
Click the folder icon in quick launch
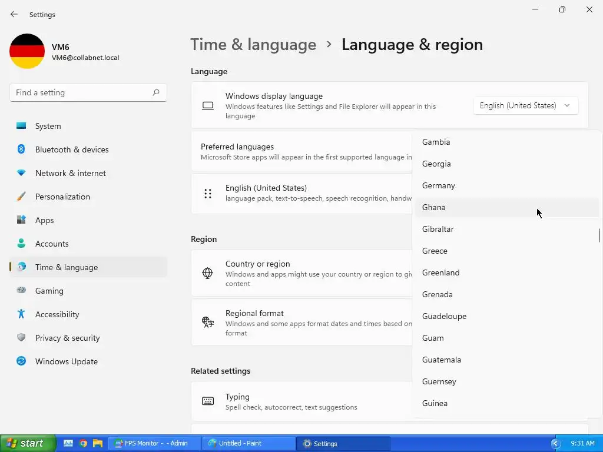pyautogui.click(x=98, y=443)
